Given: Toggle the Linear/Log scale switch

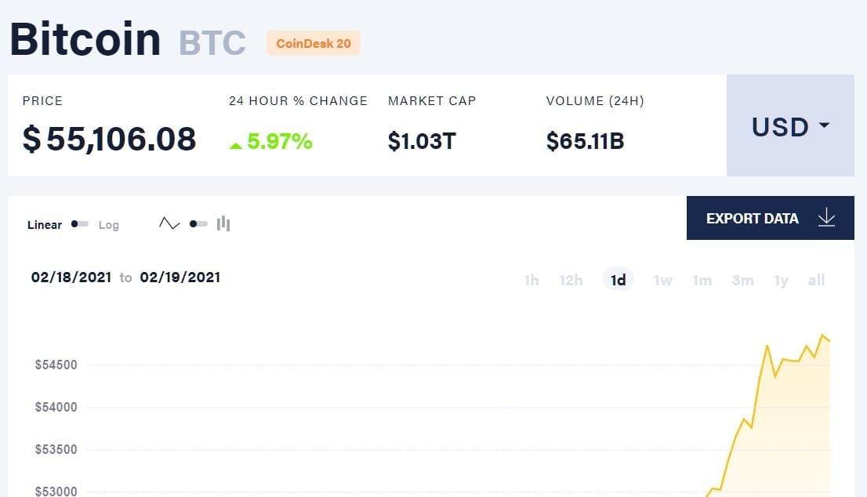Looking at the screenshot, I should click(80, 224).
